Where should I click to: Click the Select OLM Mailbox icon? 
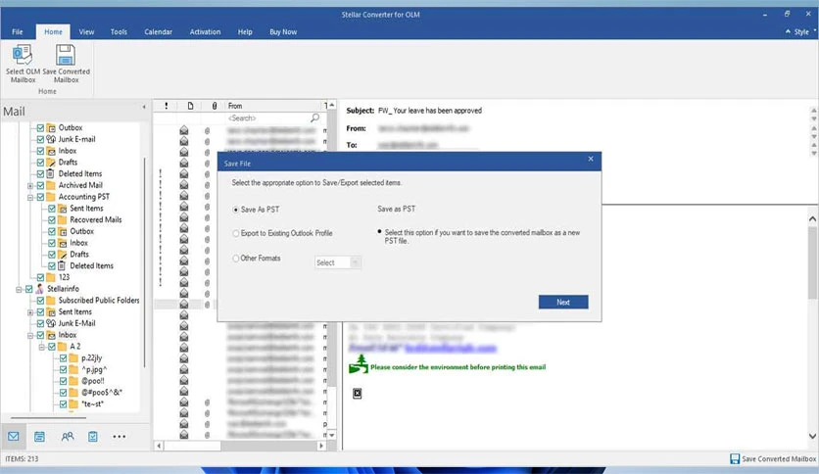(x=23, y=54)
